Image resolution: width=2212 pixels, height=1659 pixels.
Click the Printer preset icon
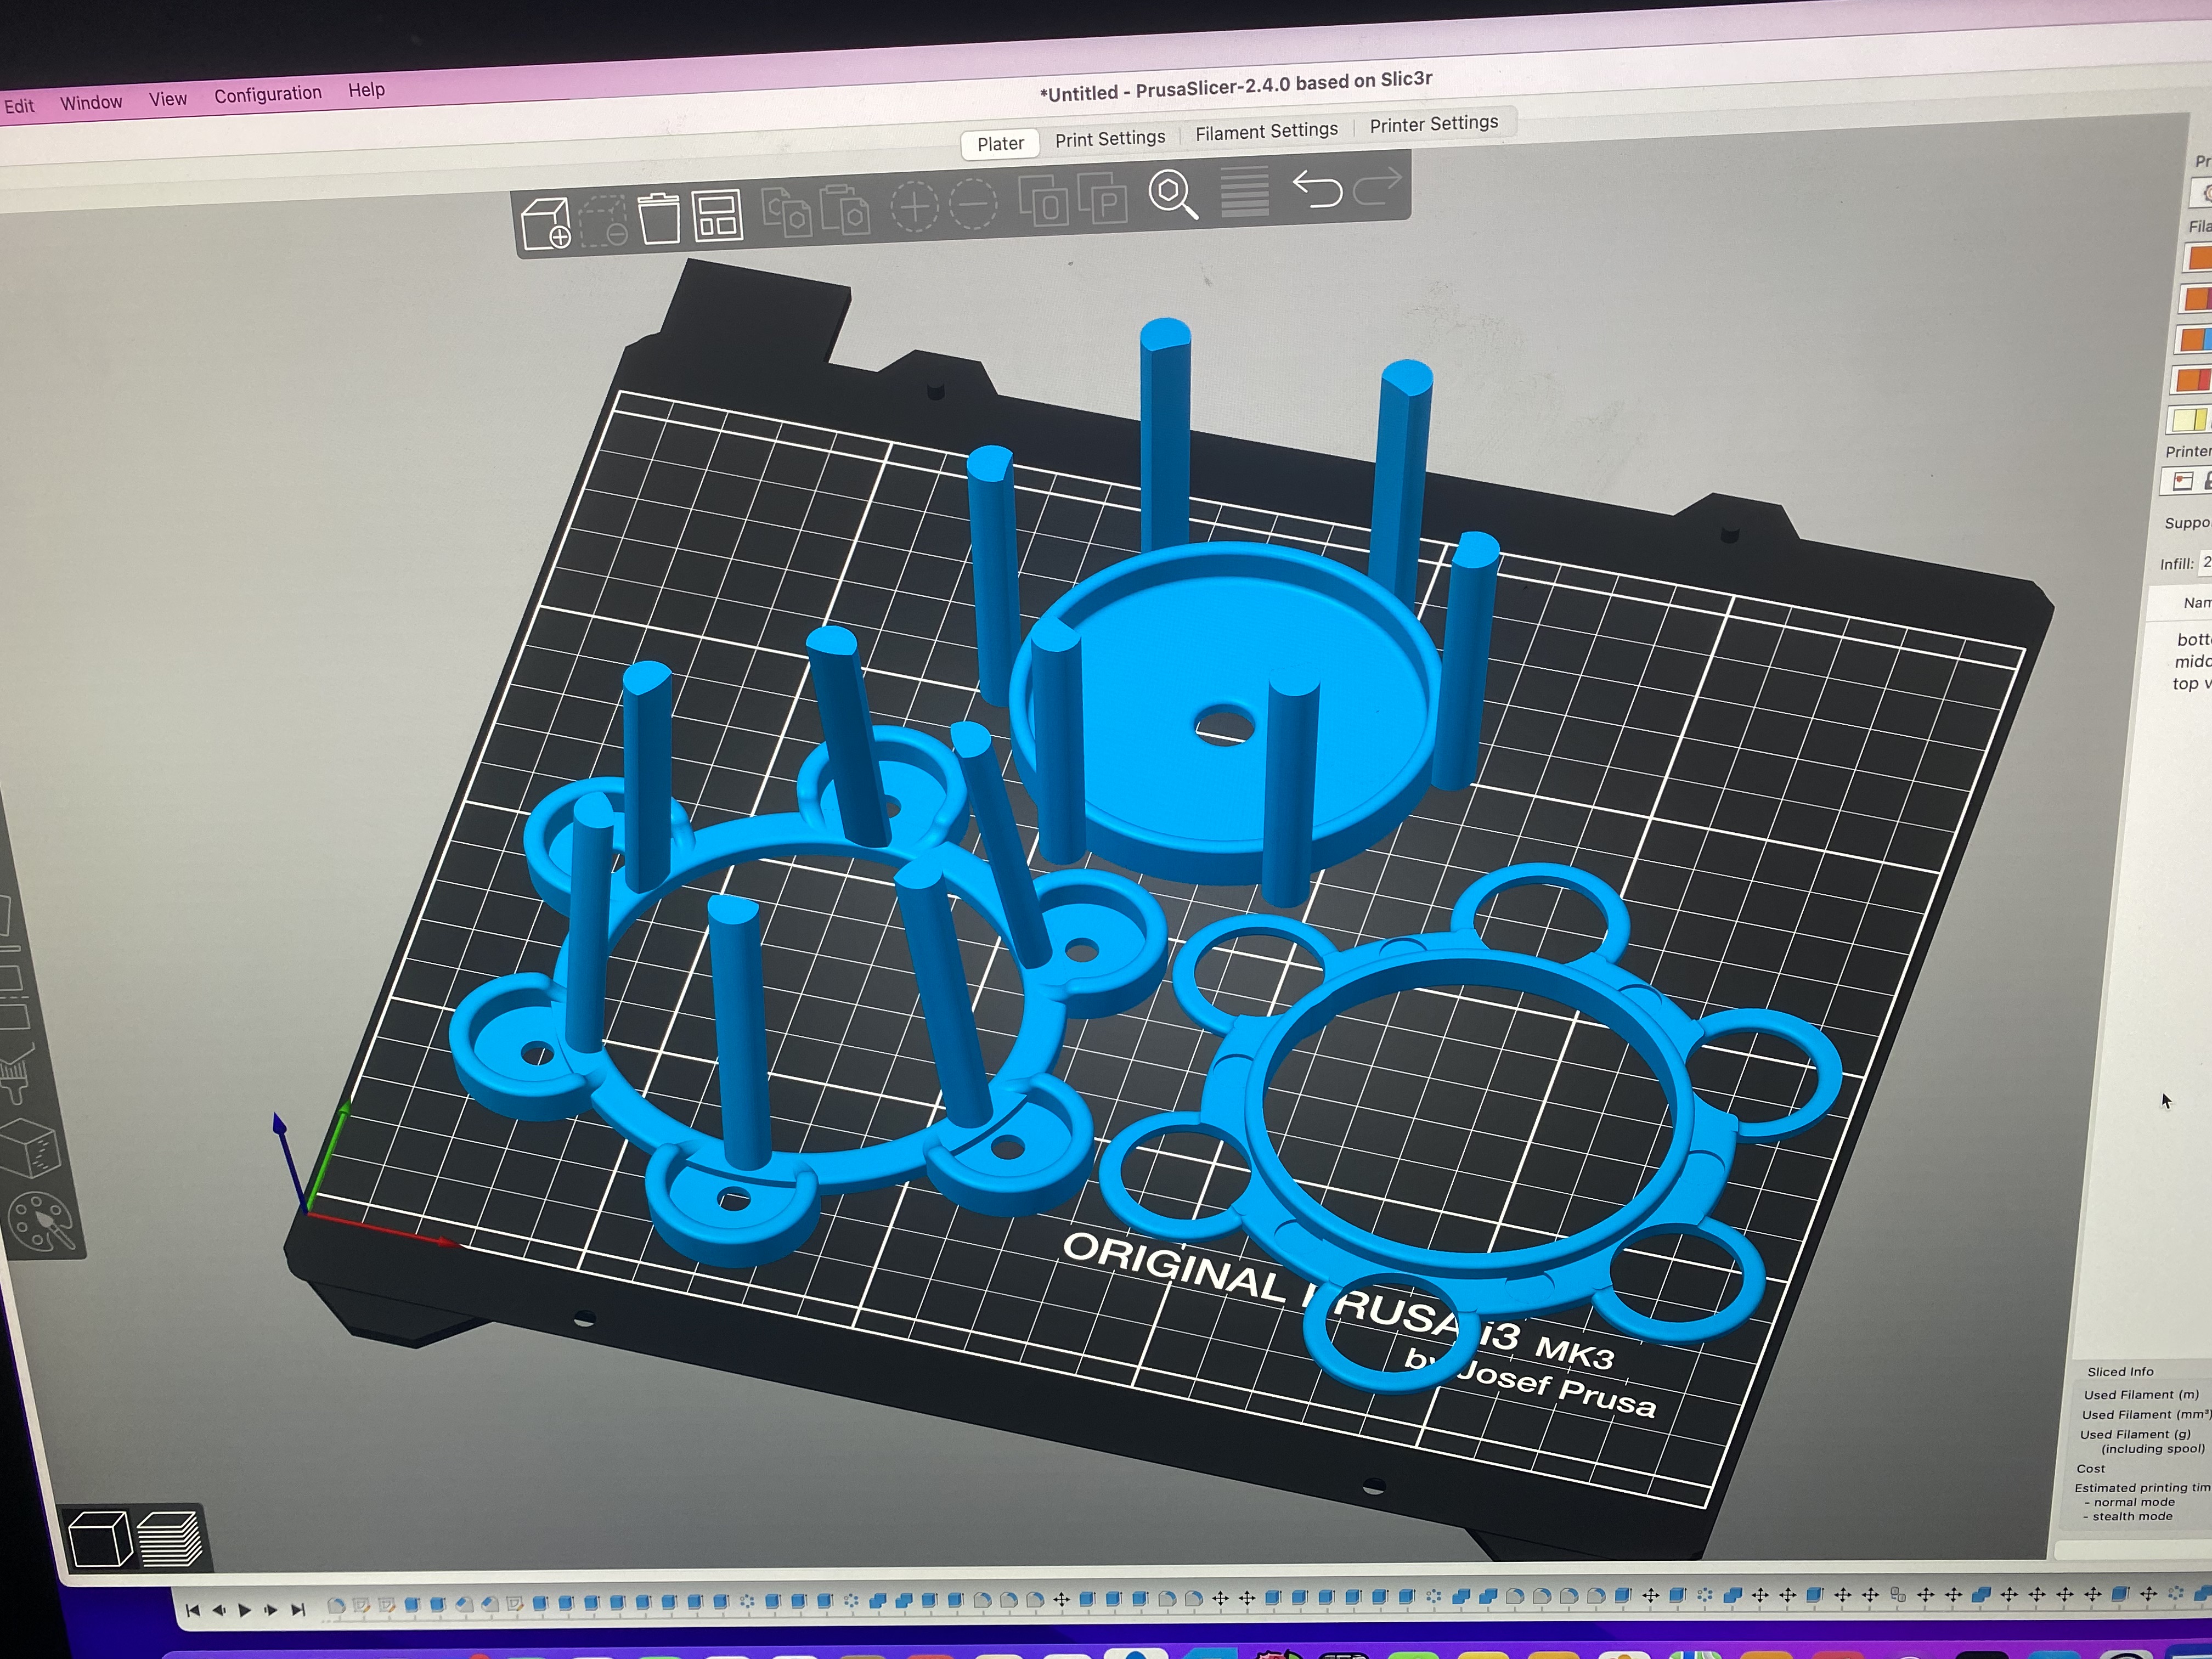(2184, 482)
